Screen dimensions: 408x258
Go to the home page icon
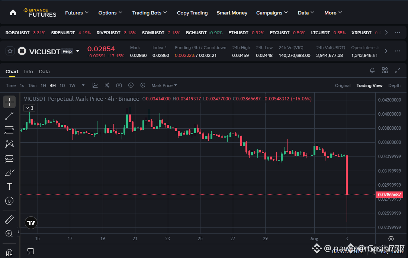tap(13, 13)
